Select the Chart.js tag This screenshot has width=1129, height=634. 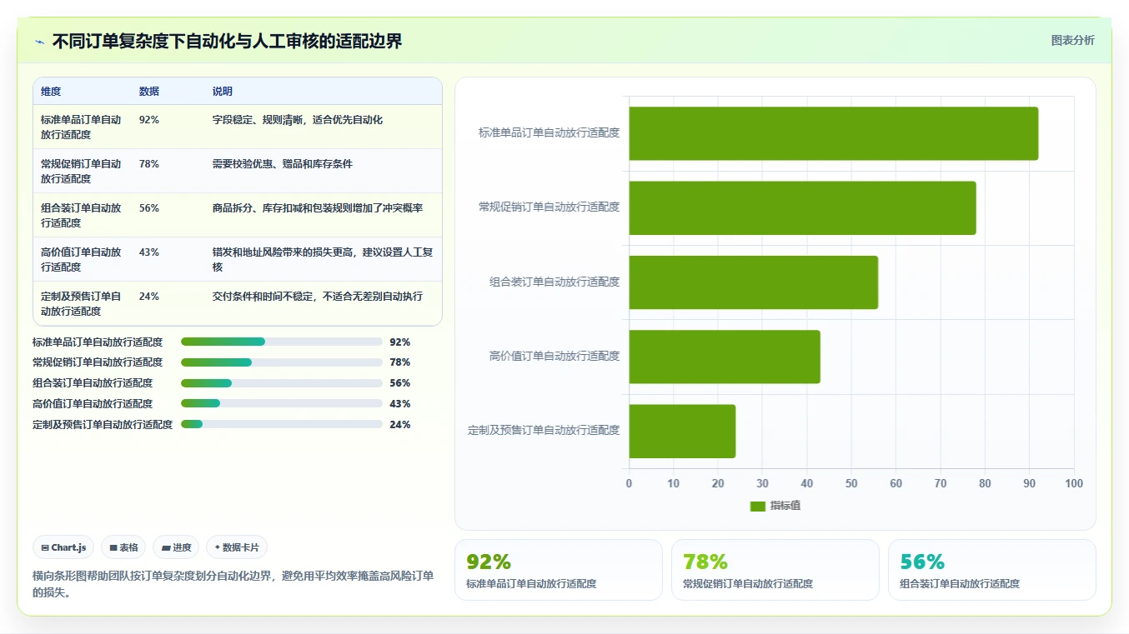[x=64, y=547]
